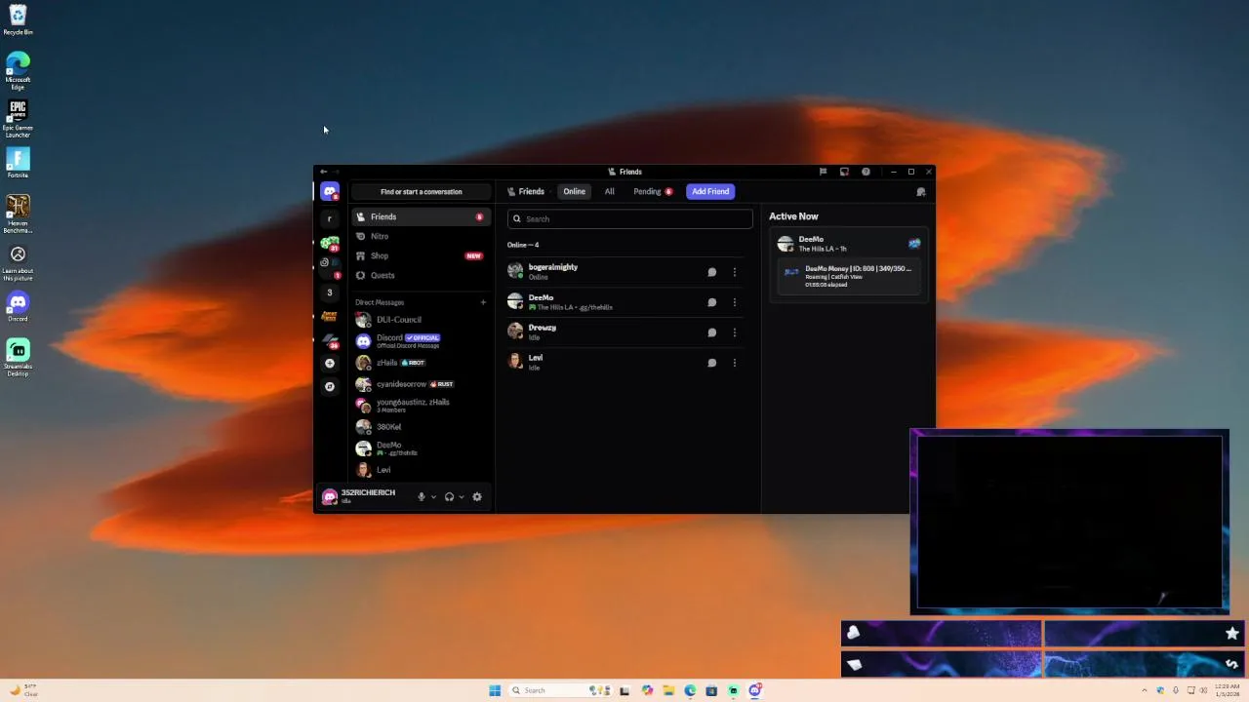This screenshot has width=1249, height=702.
Task: Open File Explorer from taskbar
Action: click(x=668, y=690)
